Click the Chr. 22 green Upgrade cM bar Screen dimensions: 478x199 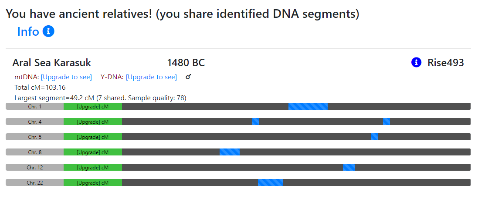(x=92, y=182)
